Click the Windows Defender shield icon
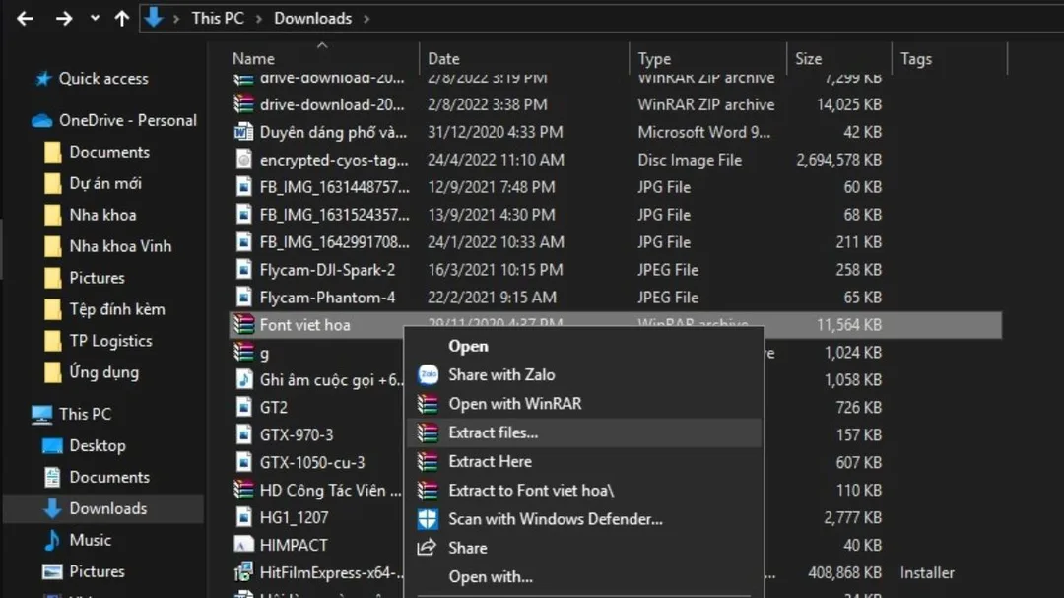This screenshot has width=1064, height=598. pyautogui.click(x=427, y=518)
